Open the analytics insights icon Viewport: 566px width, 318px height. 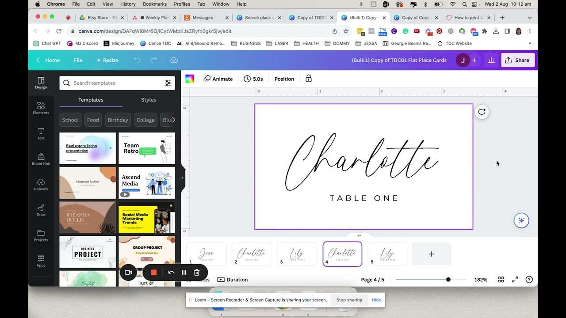[491, 60]
